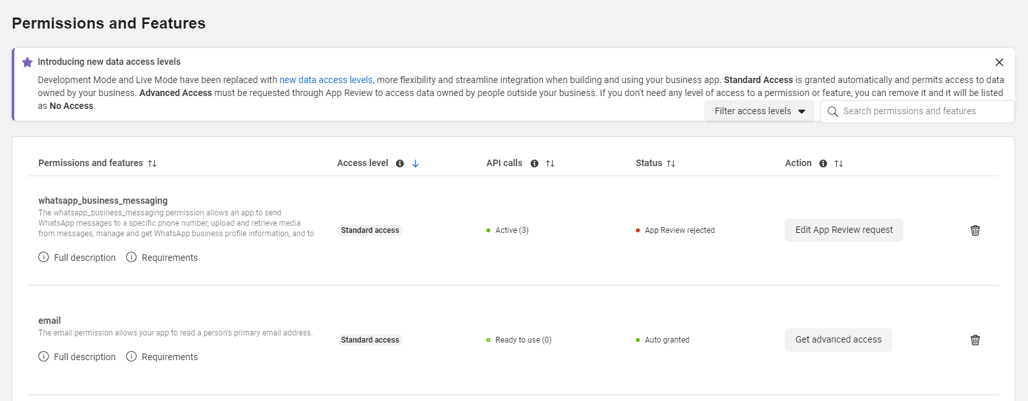Open Requirements for whatsapp_business_messaging
1028x401 pixels.
162,258
